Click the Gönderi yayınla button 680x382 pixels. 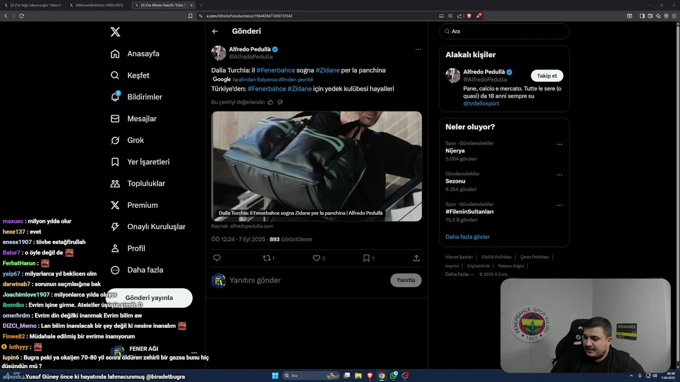149,298
